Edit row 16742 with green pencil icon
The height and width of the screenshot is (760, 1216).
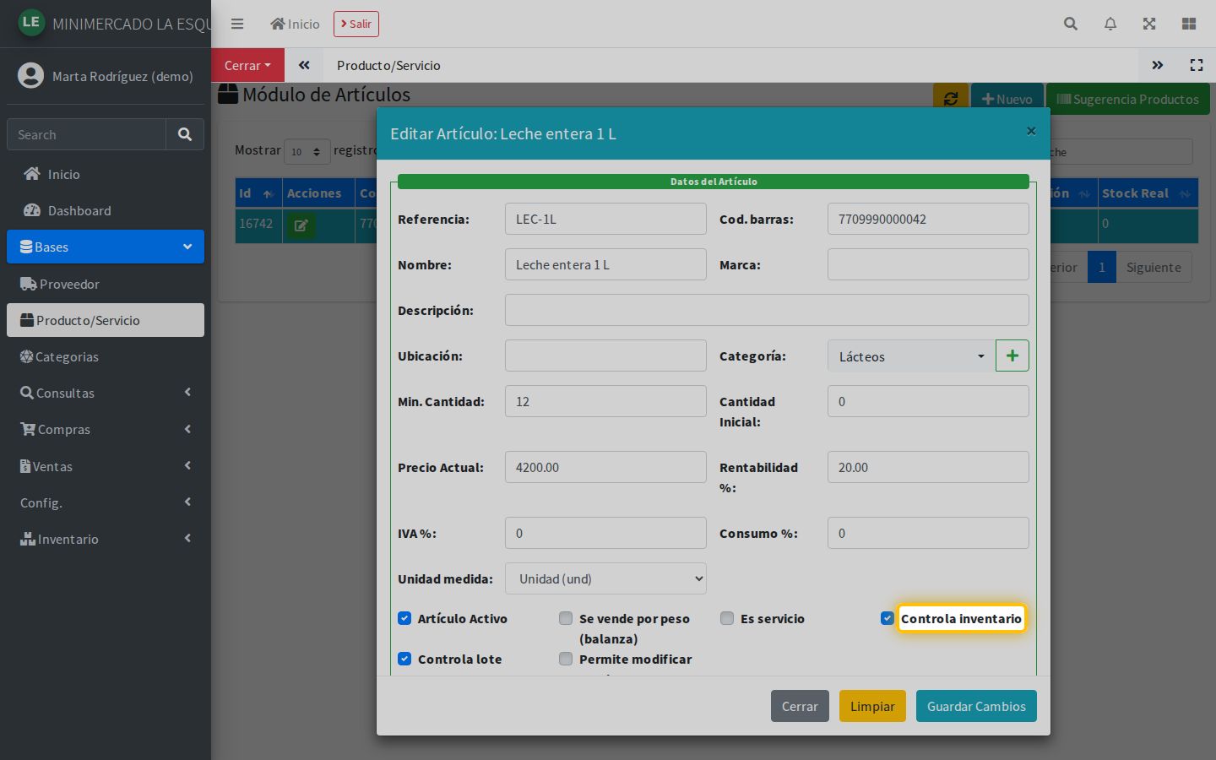click(x=301, y=225)
